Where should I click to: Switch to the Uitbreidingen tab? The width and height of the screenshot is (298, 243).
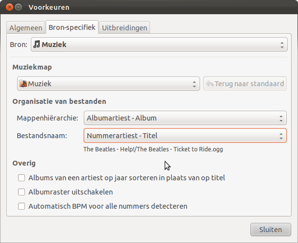124,28
